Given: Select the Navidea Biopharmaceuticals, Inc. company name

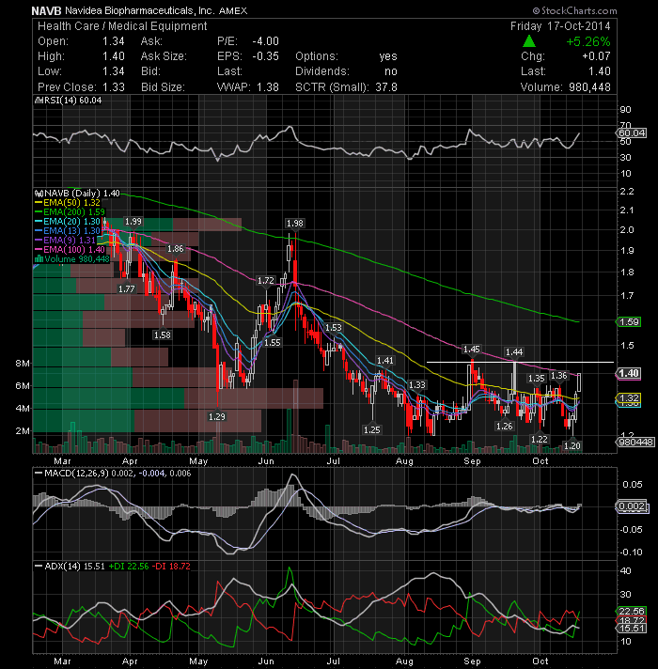Looking at the screenshot, I should point(140,10).
